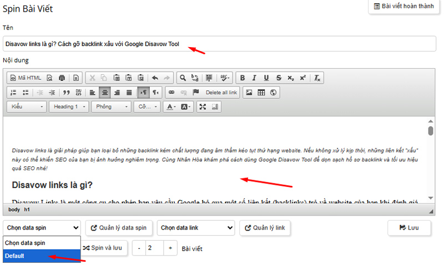444x265 pixels.
Task: Toggle the Mã HTML source view
Action: click(26, 78)
